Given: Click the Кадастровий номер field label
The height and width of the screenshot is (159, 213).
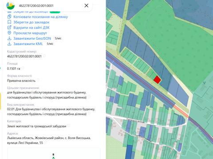Looking at the screenshot, I should [x=22, y=51].
